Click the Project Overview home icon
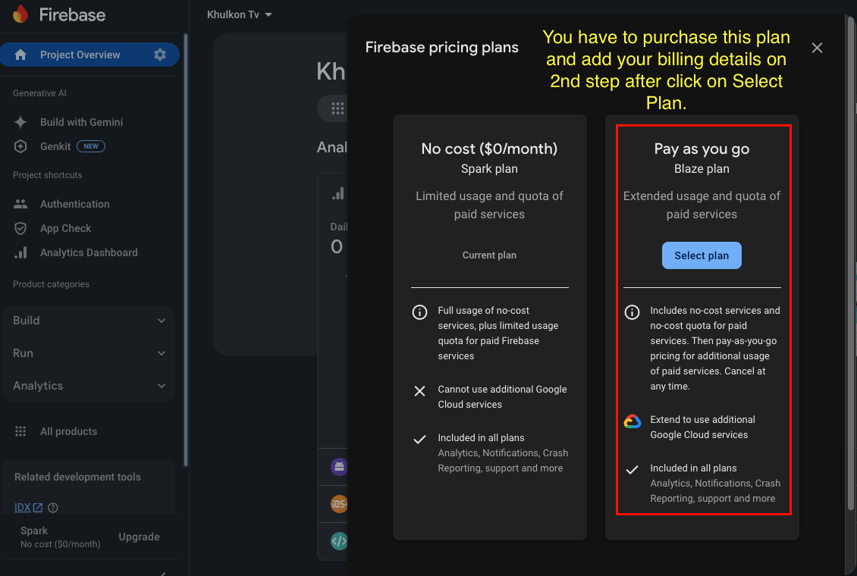The image size is (857, 576). tap(20, 55)
